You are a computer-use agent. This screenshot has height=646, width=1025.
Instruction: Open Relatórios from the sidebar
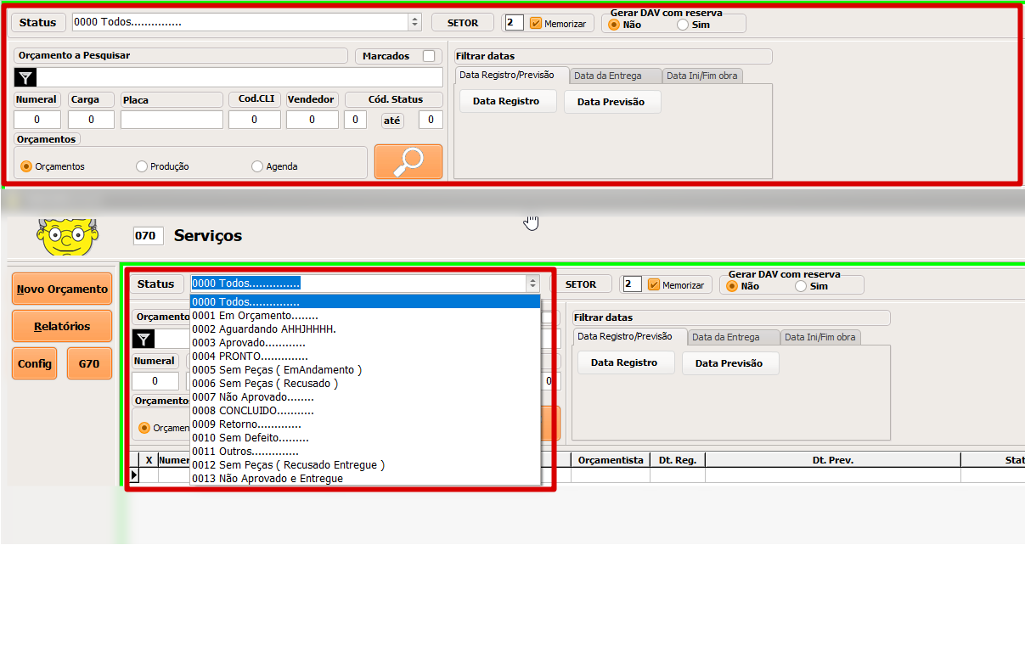[x=62, y=327]
